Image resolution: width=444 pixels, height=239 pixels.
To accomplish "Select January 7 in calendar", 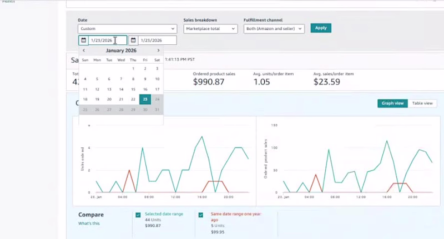I will 121,79.
